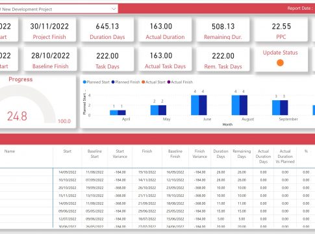This screenshot has width=315, height=234.
Task: Click the 10/10/2022 Start cell
Action: pos(68,180)
